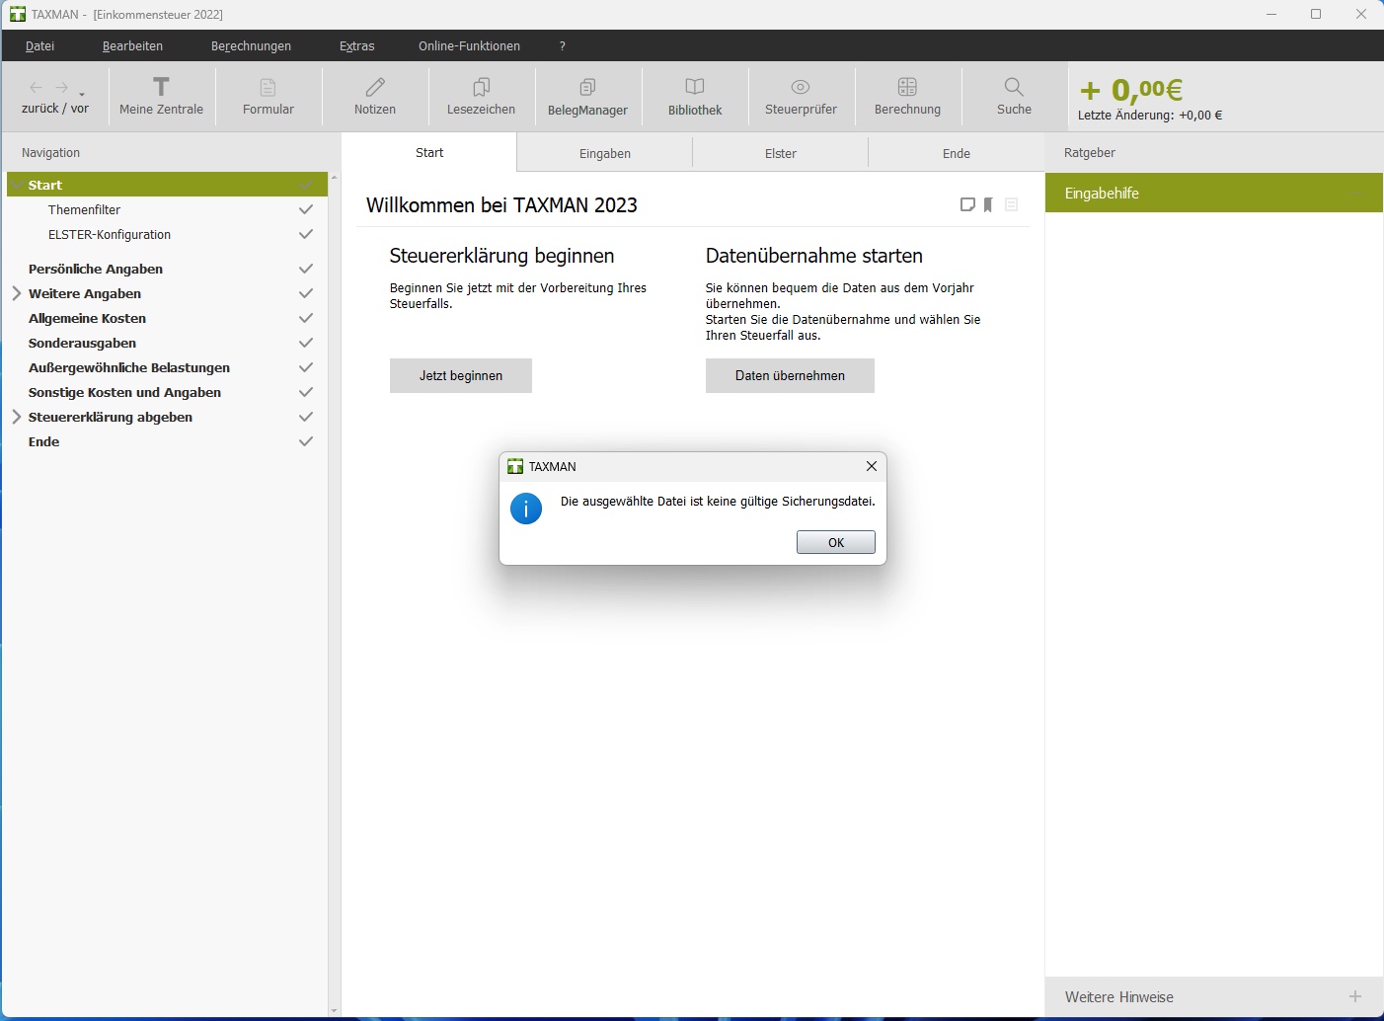The image size is (1384, 1021).
Task: Click the checkmark on Sonderausgaben row
Action: (306, 343)
